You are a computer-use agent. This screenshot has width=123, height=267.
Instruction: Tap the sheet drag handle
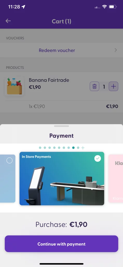(x=61, y=126)
